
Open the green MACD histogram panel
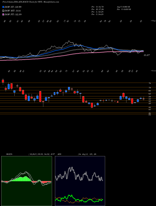point(27,181)
